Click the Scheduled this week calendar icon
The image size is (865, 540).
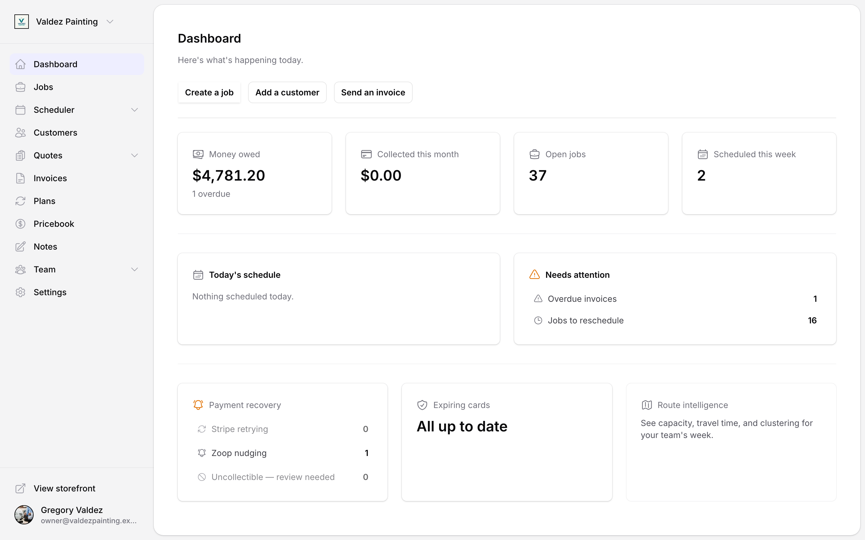[703, 154]
